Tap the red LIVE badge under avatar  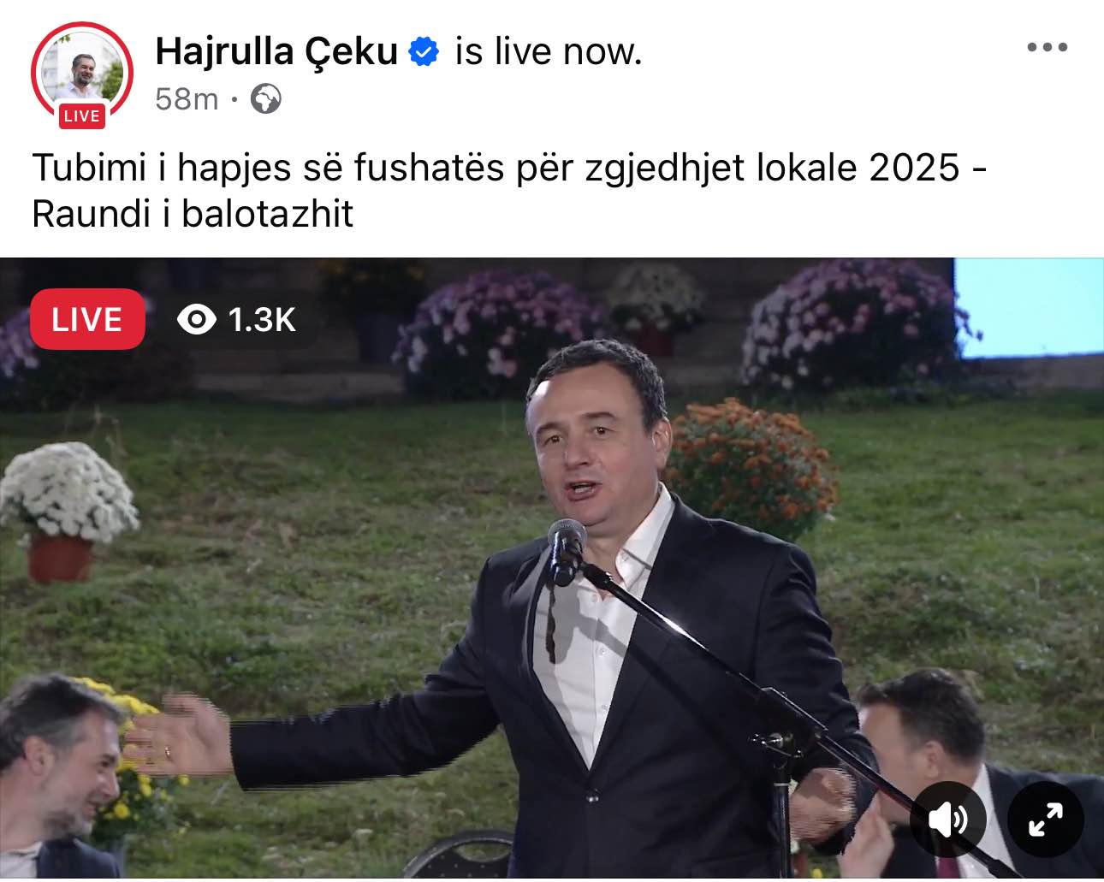82,115
